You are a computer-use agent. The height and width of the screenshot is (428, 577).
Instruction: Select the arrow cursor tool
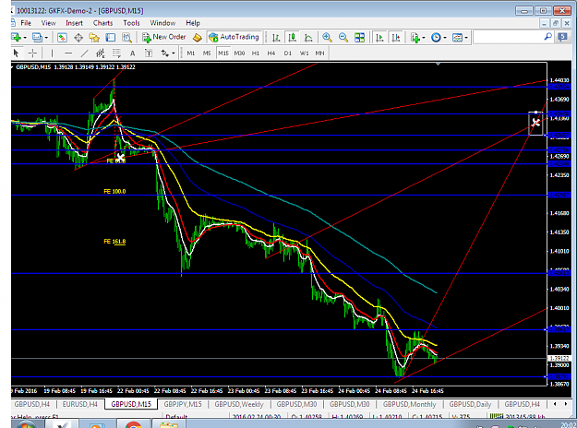tap(16, 53)
